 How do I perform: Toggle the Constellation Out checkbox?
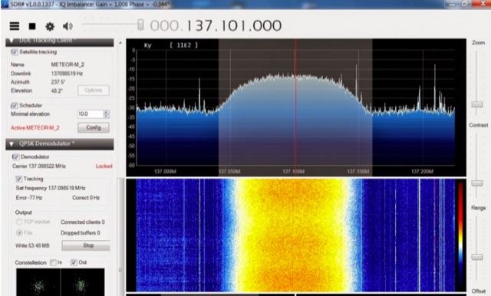[x=74, y=262]
